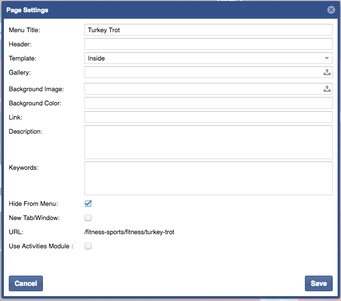
Task: Click the /fitness-sports/fitness/turkey-trot URL text
Action: click(x=129, y=232)
